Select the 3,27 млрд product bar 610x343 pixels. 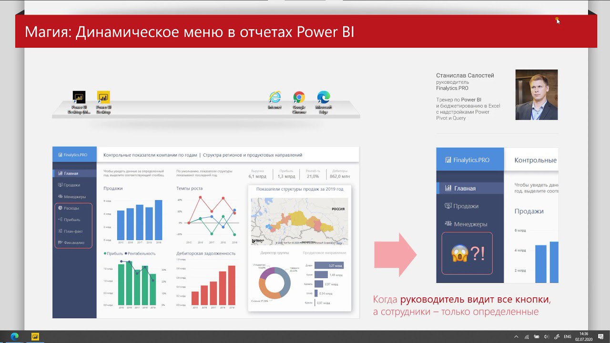coord(329,265)
